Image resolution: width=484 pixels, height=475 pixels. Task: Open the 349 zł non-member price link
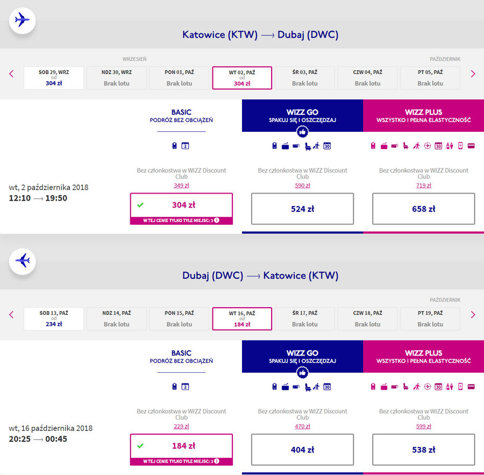(182, 185)
